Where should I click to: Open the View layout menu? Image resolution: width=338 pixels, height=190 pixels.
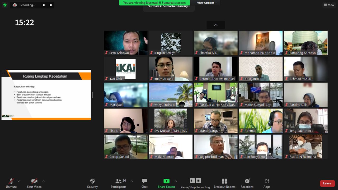point(329,5)
